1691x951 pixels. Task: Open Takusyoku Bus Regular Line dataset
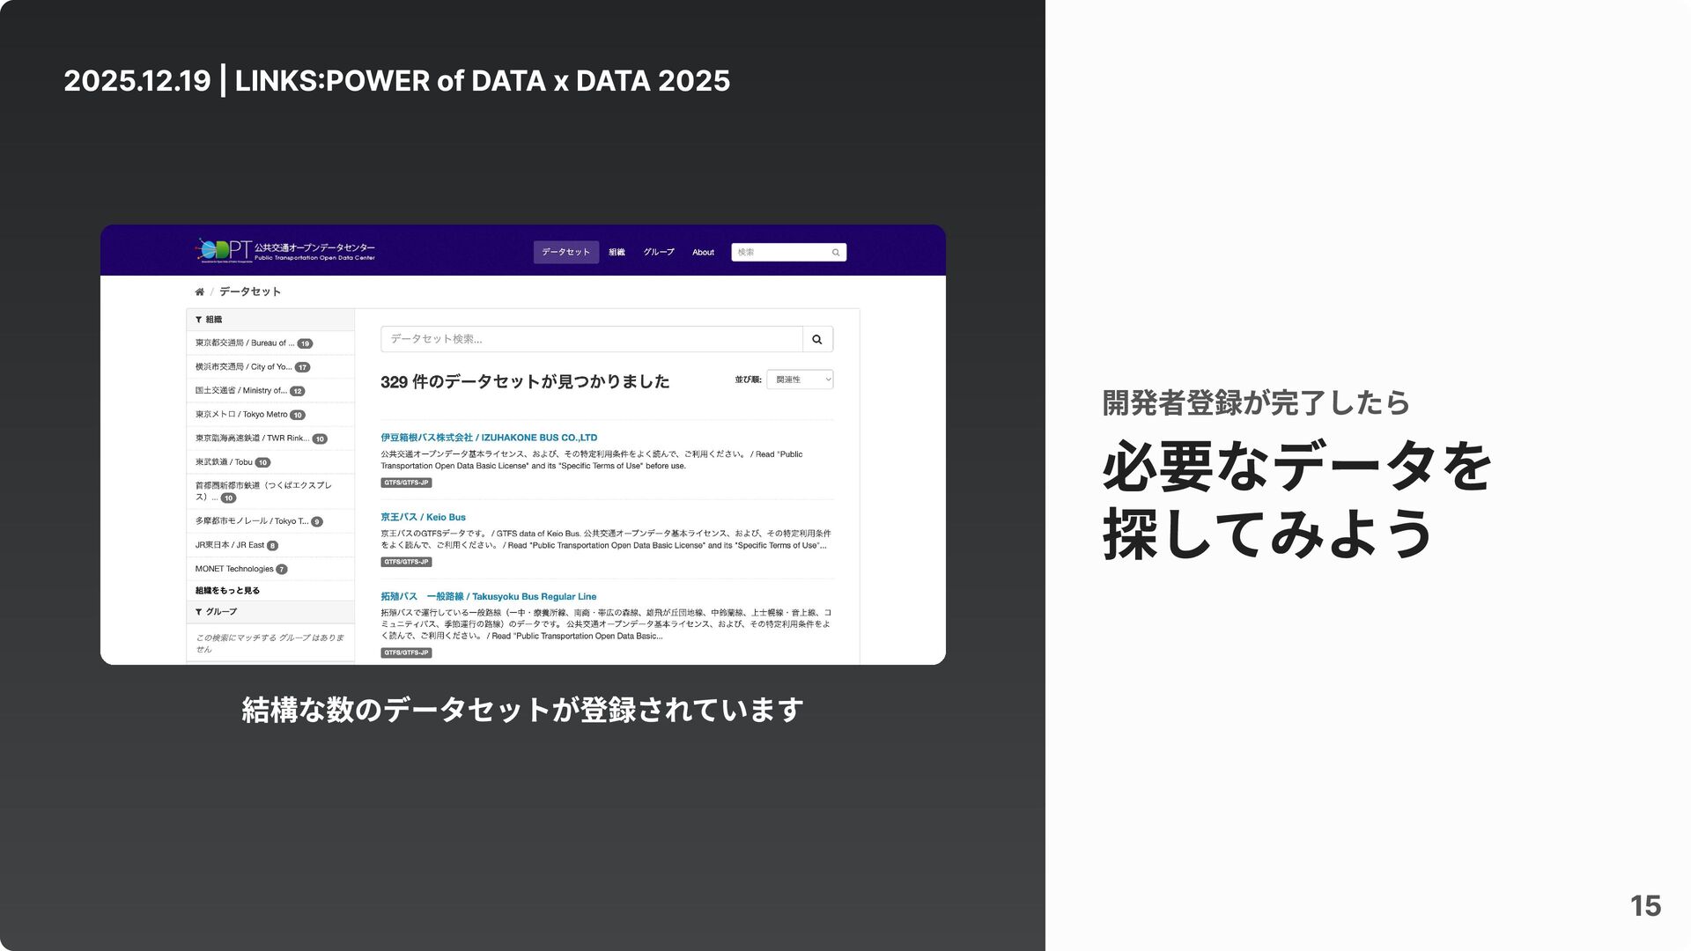488,597
